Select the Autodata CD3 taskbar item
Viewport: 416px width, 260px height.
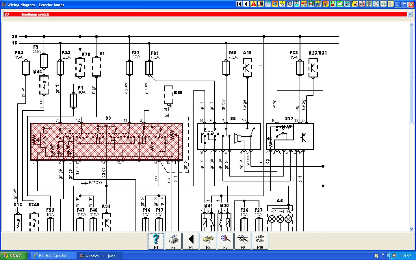tap(100, 256)
